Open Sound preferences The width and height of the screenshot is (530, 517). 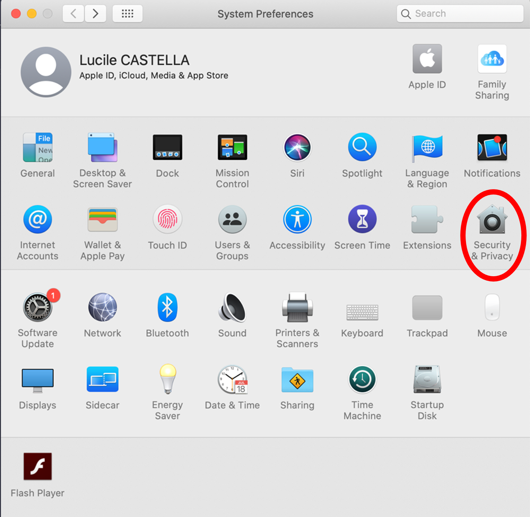(x=233, y=307)
